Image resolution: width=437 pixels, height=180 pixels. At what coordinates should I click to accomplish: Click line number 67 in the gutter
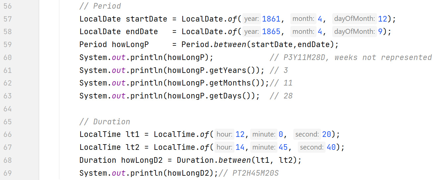[7, 147]
